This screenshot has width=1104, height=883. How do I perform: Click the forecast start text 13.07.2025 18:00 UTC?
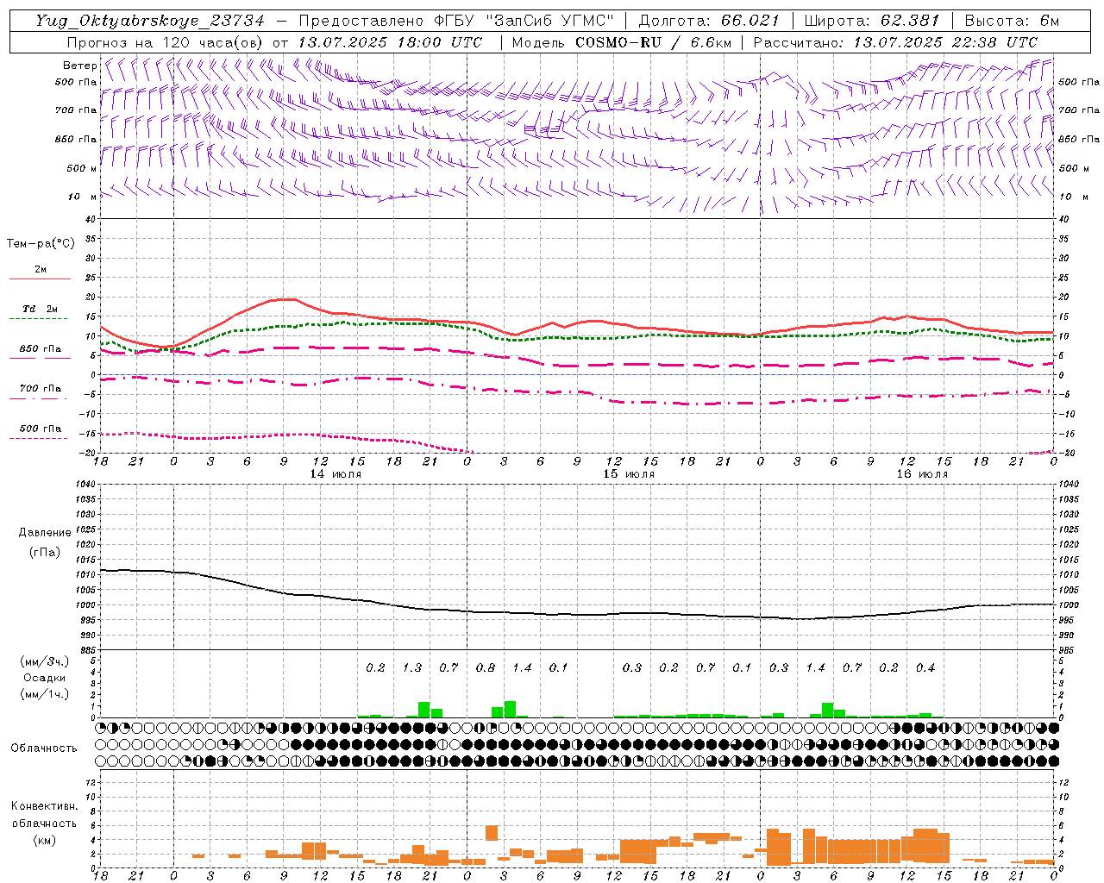[390, 42]
